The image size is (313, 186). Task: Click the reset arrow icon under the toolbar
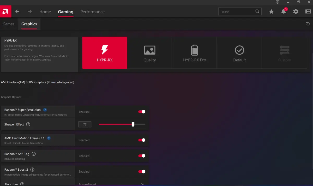click(308, 24)
